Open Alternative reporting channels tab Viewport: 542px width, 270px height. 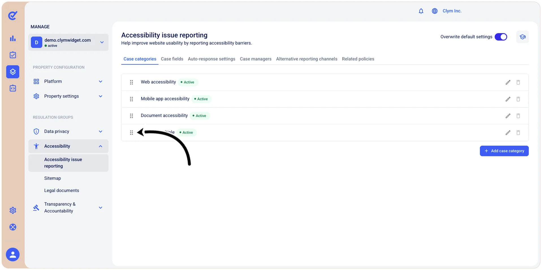click(306, 59)
